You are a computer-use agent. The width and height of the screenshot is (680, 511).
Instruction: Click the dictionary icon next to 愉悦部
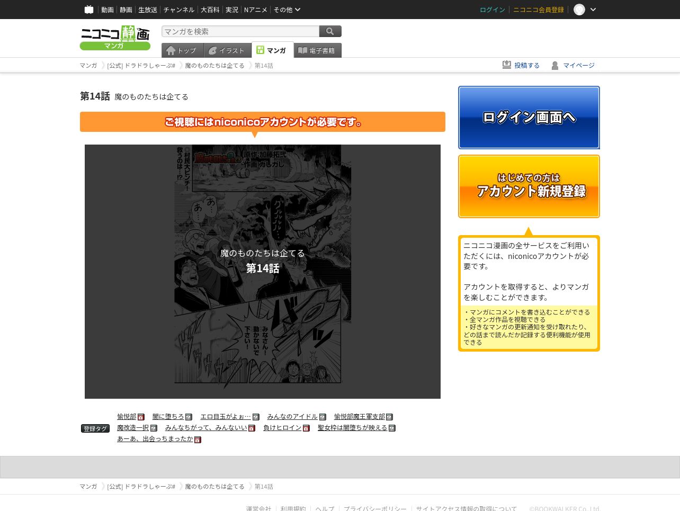(x=141, y=417)
